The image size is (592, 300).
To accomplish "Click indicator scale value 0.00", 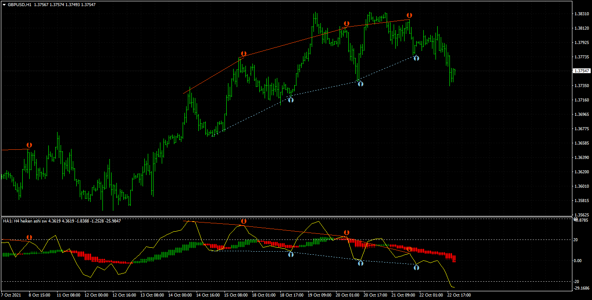I will click(578, 261).
